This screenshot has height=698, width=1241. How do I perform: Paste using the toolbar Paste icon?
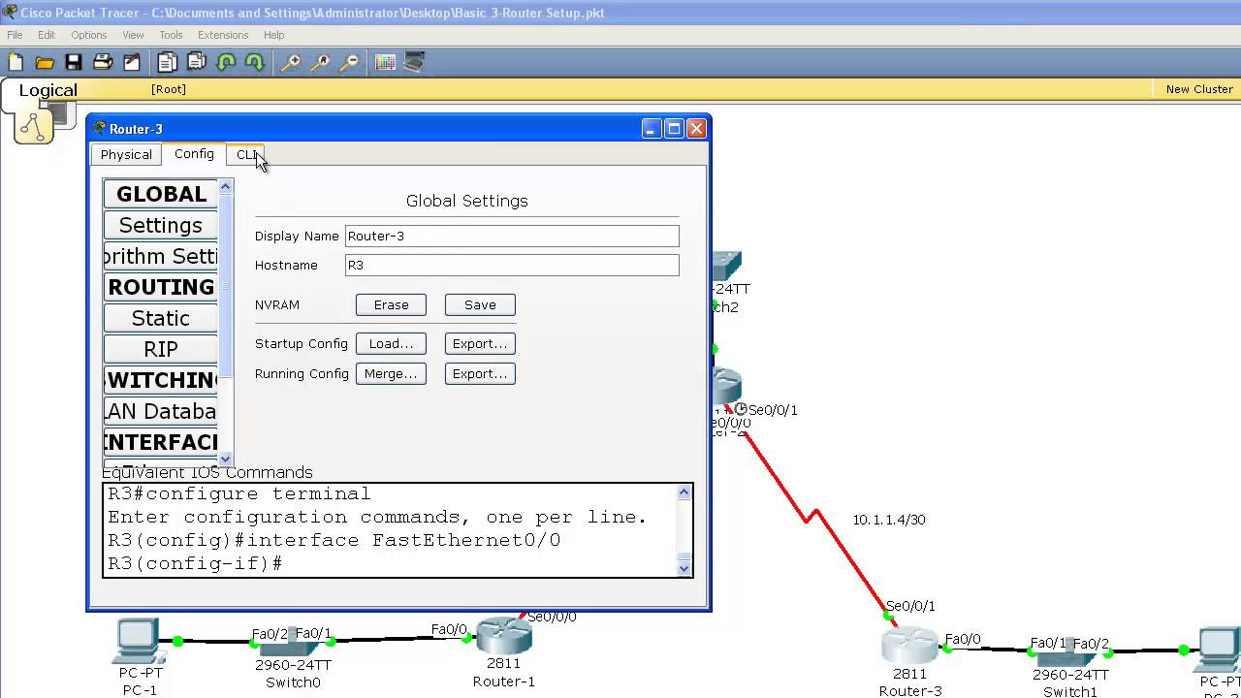click(x=197, y=63)
